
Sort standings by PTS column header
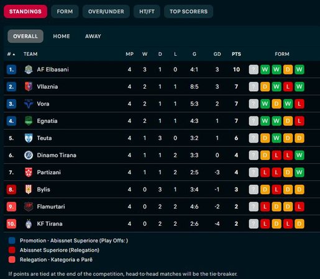236,54
